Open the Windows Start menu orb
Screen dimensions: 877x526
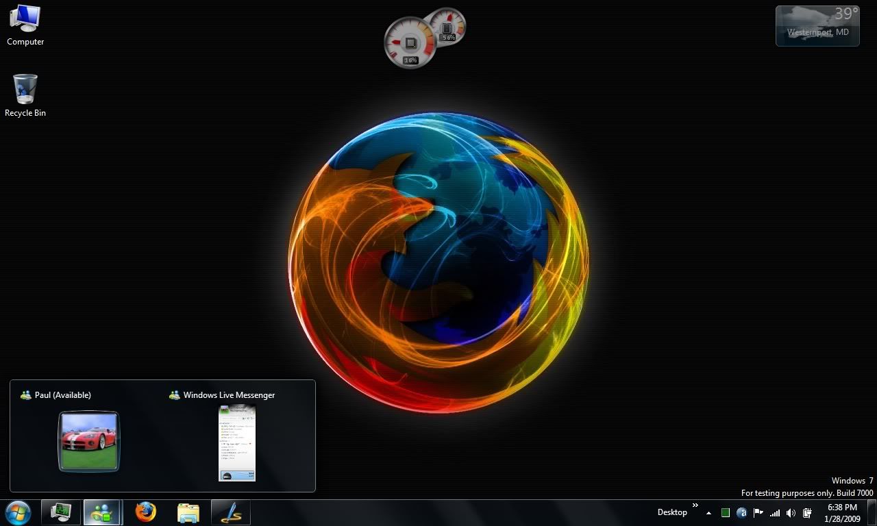click(18, 512)
